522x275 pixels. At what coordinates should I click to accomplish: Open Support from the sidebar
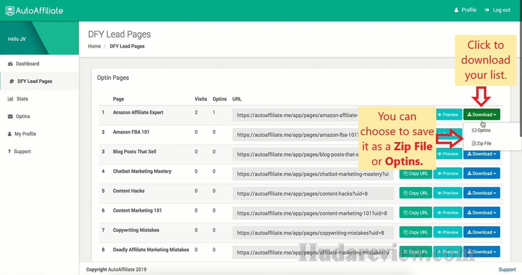[x=22, y=151]
